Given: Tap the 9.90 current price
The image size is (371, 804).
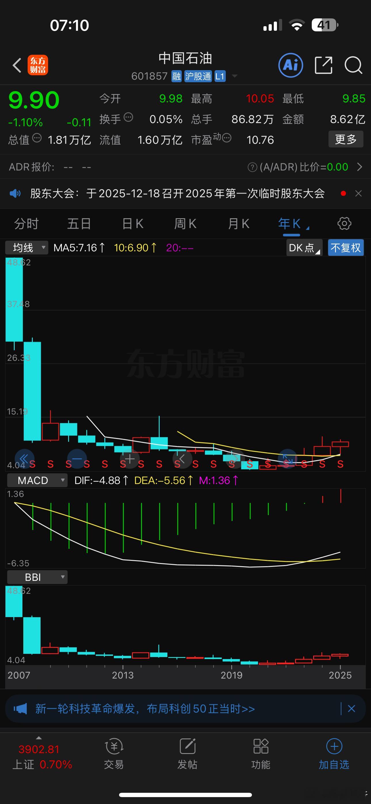Looking at the screenshot, I should (x=34, y=100).
